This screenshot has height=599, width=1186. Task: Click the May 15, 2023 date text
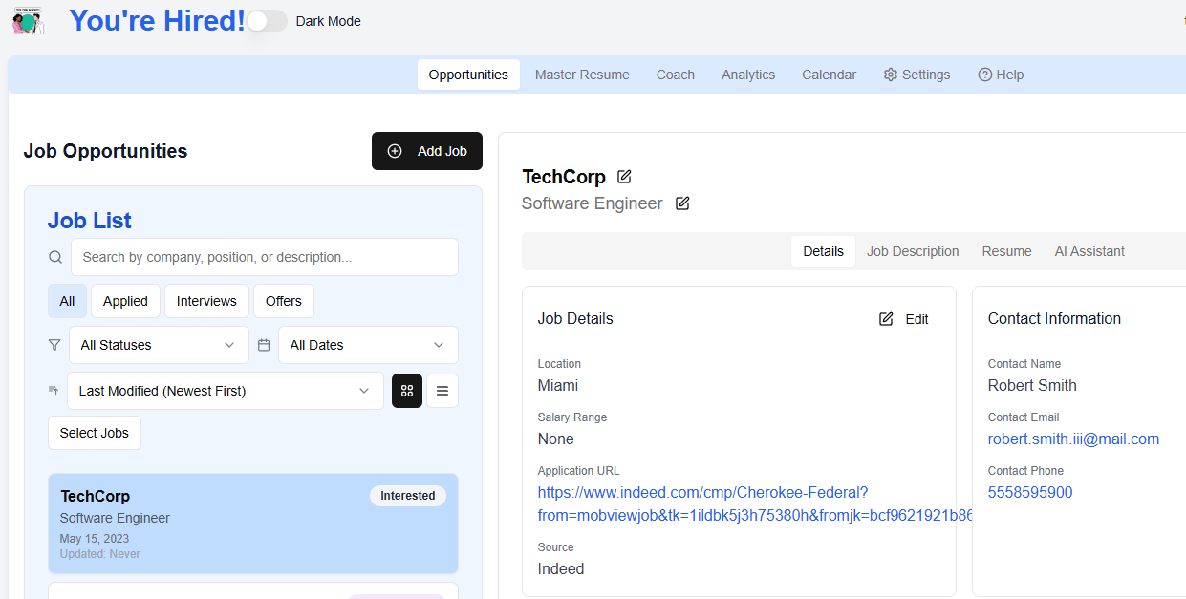pos(95,539)
